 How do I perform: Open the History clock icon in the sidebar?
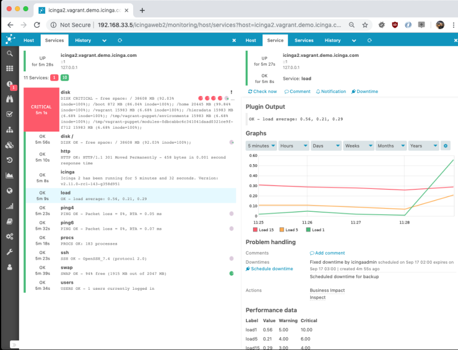[x=9, y=160]
